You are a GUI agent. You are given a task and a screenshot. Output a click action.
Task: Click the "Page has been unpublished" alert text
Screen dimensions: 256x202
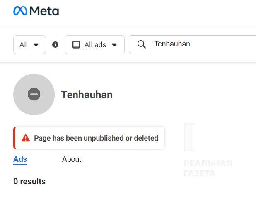[x=96, y=138]
